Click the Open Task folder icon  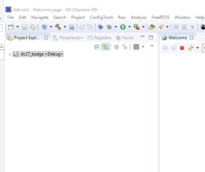click(152, 27)
